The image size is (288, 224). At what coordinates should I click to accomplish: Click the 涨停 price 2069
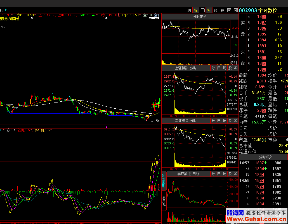[x=262, y=110]
